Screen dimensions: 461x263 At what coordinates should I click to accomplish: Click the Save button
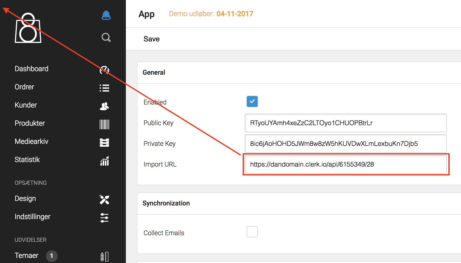(151, 39)
